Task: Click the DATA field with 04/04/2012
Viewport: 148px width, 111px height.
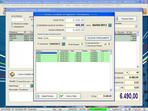Action: (99, 25)
